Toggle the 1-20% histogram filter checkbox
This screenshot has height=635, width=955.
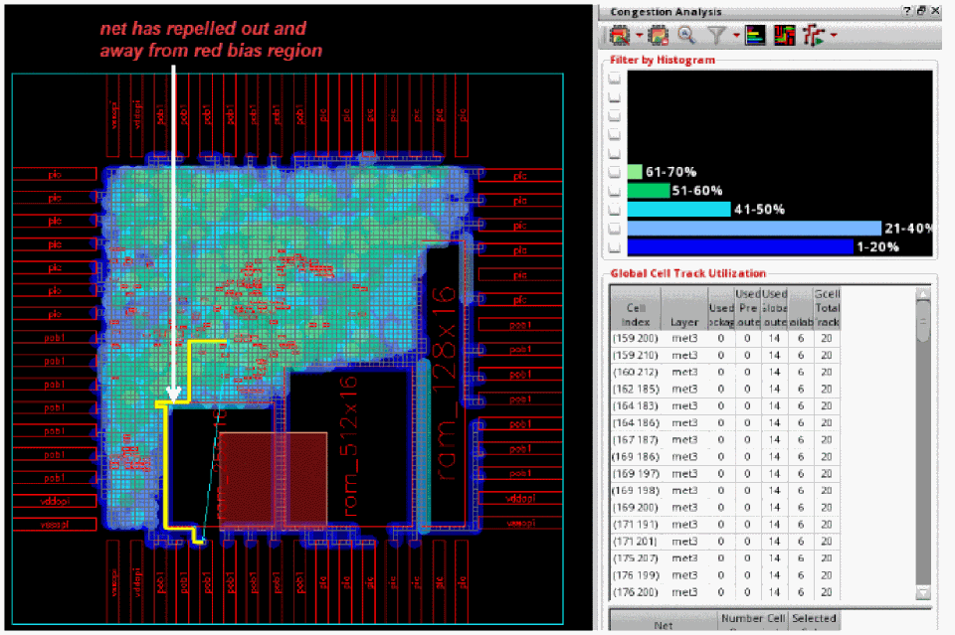point(616,246)
